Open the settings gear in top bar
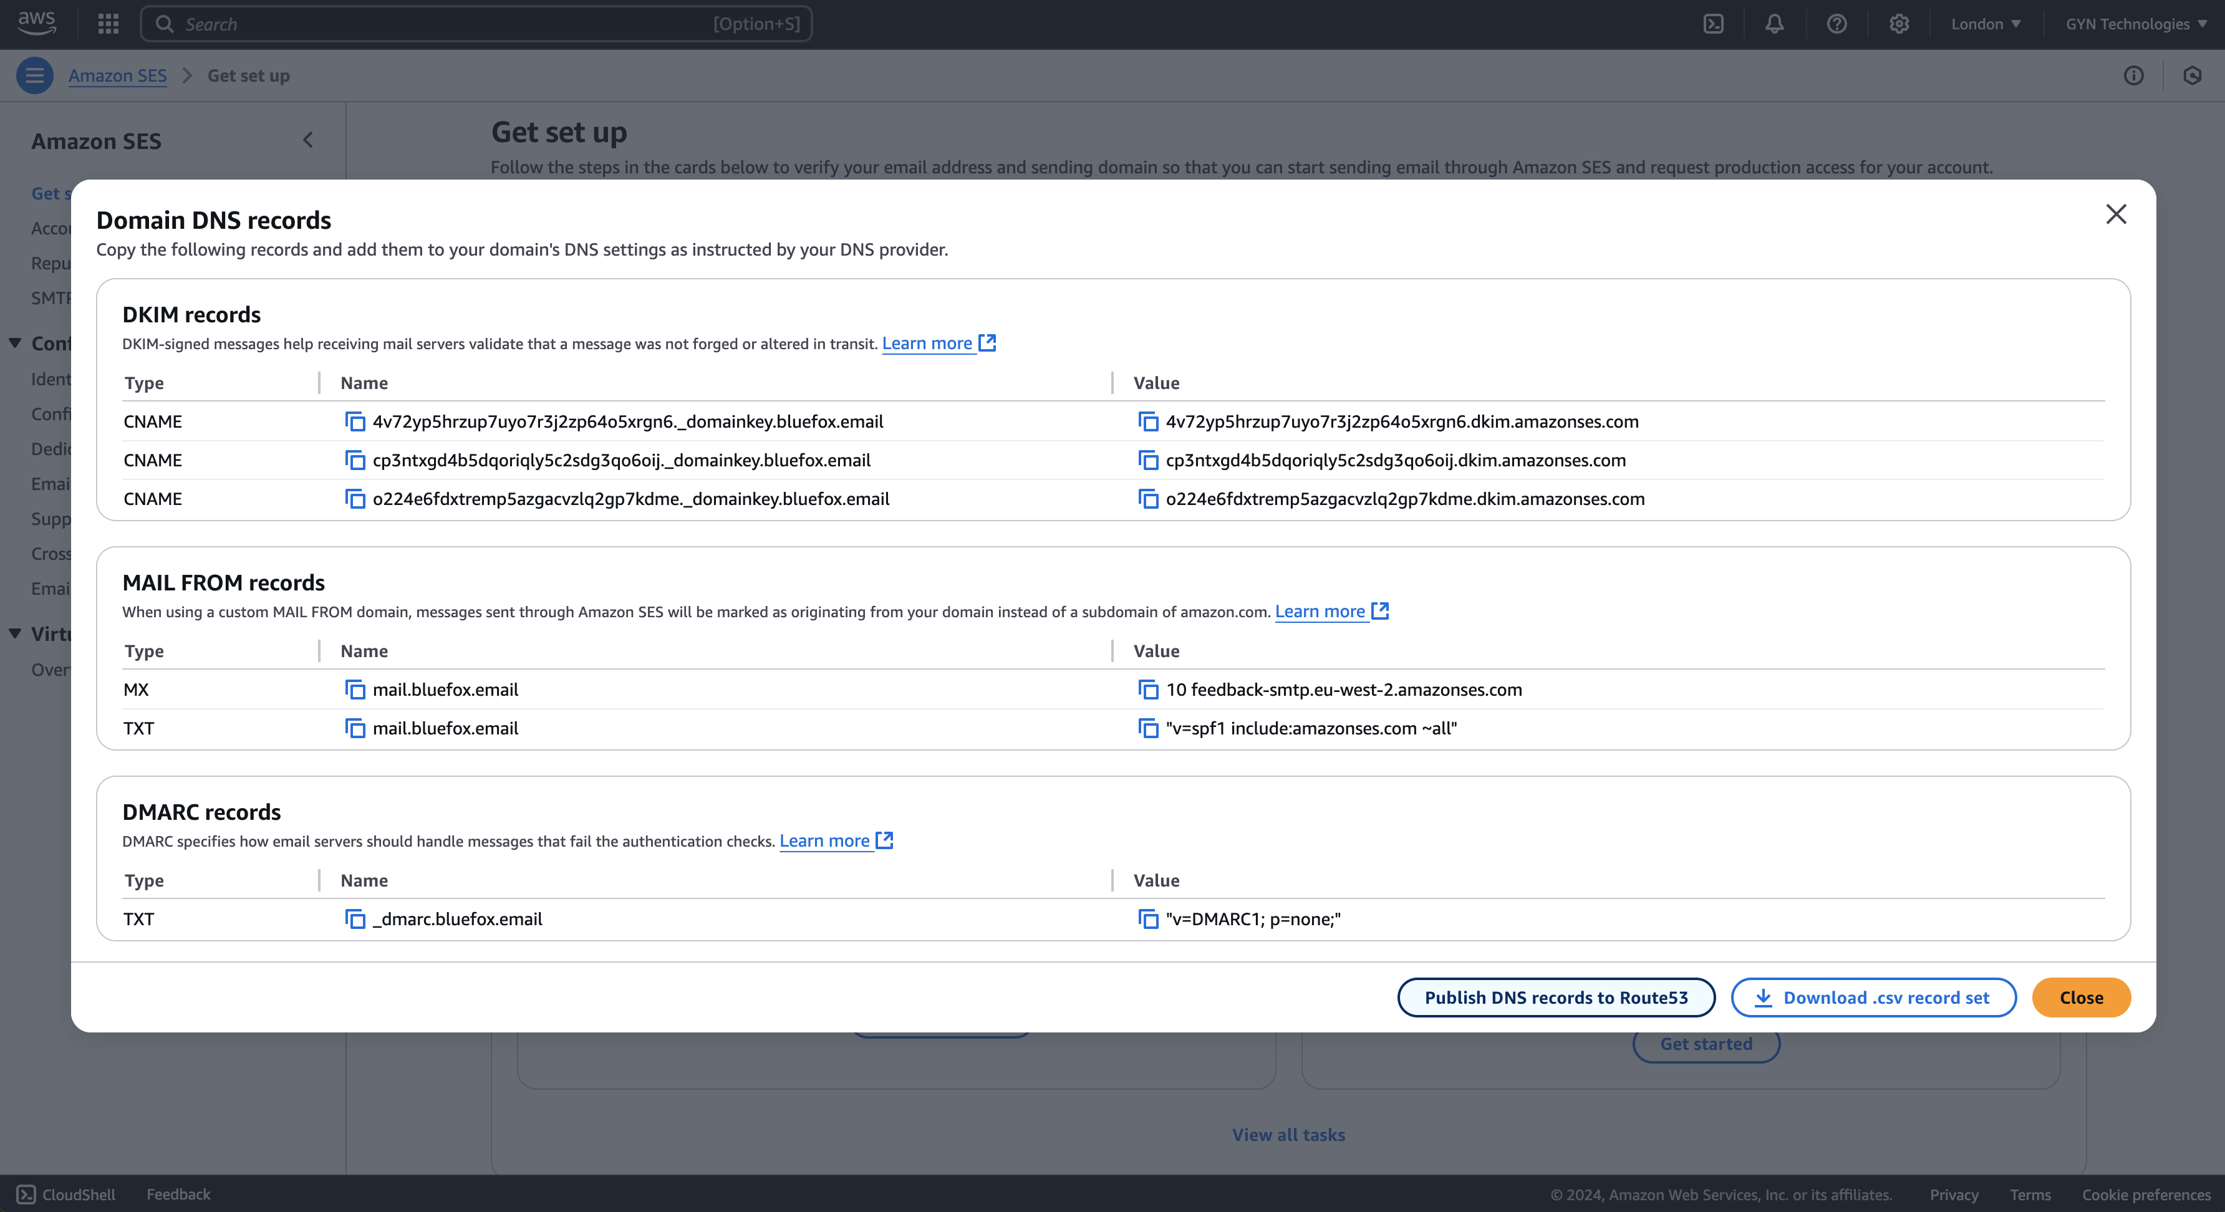The height and width of the screenshot is (1212, 2225). (1898, 24)
